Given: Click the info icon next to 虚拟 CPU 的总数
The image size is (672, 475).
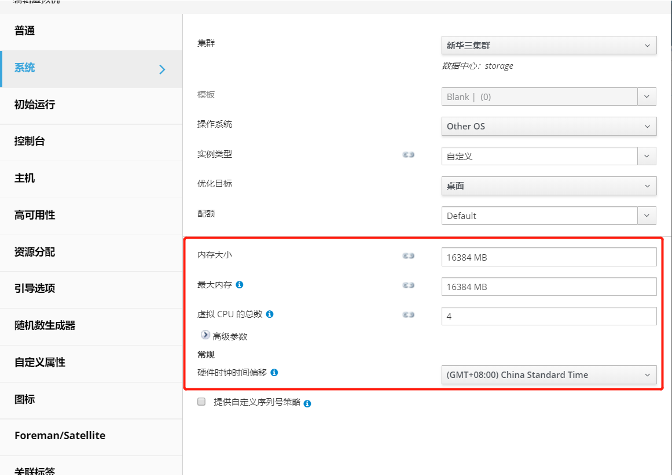Looking at the screenshot, I should coord(270,314).
